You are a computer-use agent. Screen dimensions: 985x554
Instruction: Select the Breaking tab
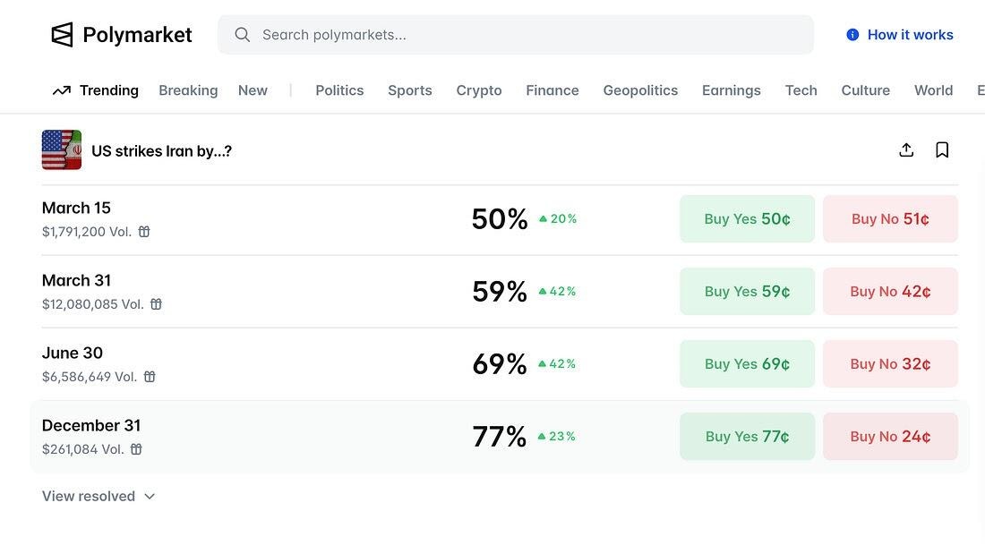[x=188, y=90]
